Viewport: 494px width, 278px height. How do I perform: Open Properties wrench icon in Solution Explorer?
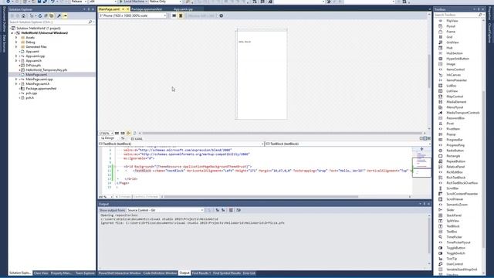[x=59, y=15]
